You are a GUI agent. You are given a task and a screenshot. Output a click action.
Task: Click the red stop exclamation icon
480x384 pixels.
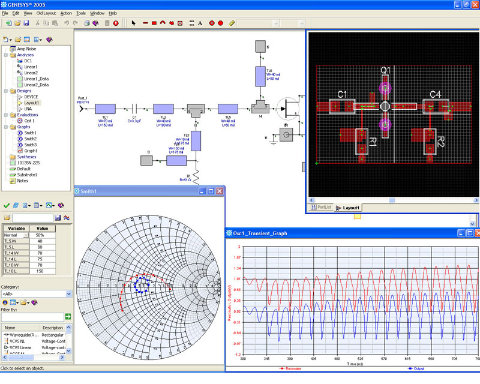pos(116,23)
